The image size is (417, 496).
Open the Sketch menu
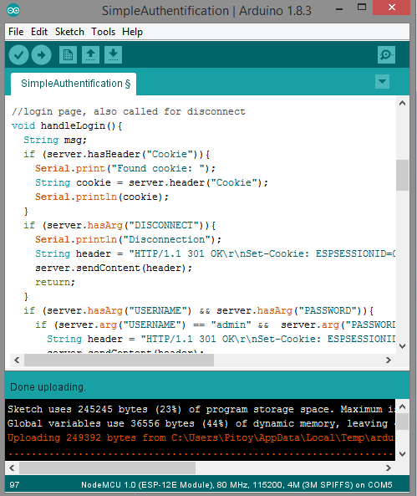[x=69, y=32]
